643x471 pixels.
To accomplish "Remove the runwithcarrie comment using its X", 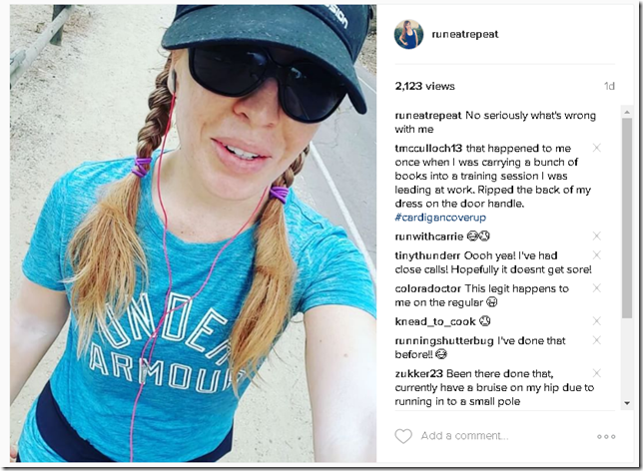I will point(597,235).
